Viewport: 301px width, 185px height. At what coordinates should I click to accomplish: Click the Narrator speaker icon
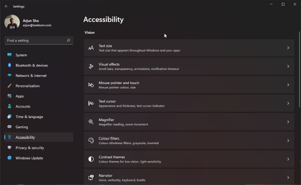(x=91, y=177)
